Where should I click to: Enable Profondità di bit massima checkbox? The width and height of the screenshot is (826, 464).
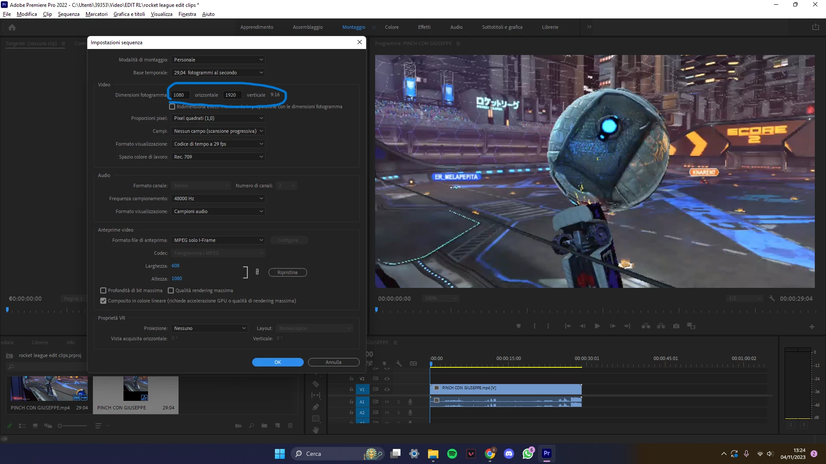point(103,290)
